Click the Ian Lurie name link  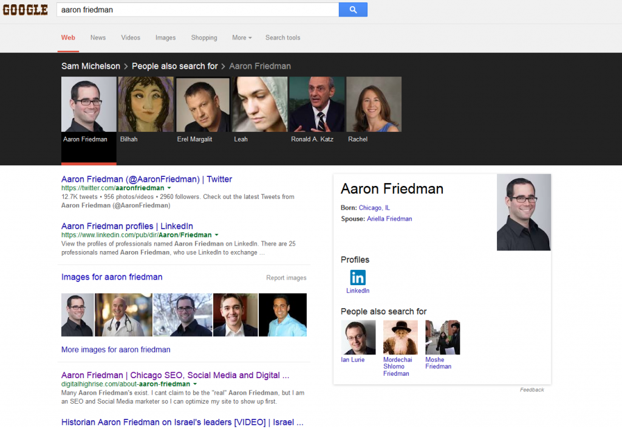[353, 360]
